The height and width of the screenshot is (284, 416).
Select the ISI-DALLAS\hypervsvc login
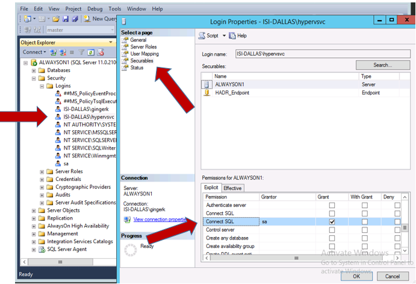[89, 117]
